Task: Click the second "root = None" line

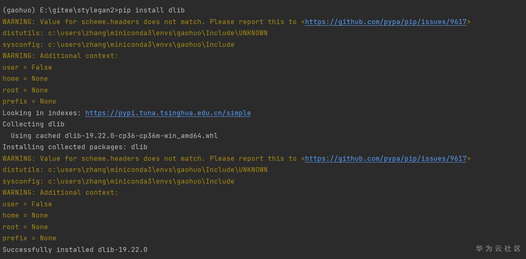Action: pyautogui.click(x=25, y=227)
